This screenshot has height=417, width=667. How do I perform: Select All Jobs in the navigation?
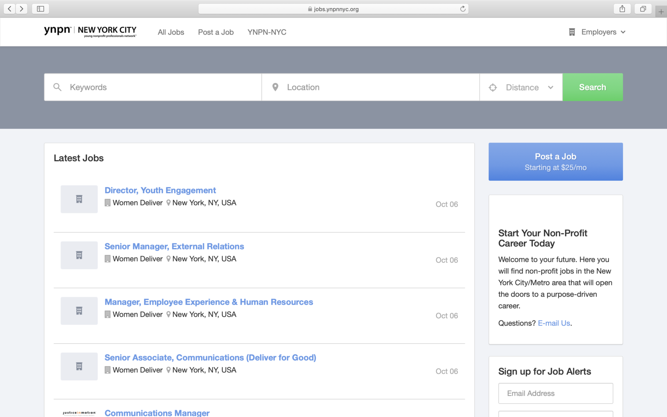coord(171,32)
